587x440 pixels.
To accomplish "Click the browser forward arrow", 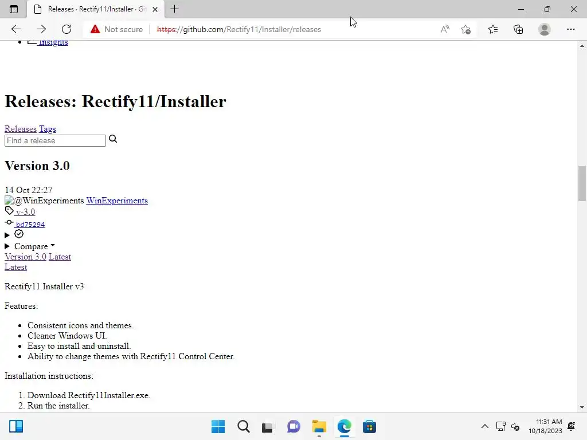I will [41, 29].
